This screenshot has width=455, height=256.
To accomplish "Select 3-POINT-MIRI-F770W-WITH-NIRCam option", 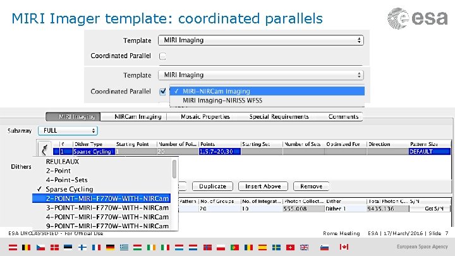I will point(107,208).
